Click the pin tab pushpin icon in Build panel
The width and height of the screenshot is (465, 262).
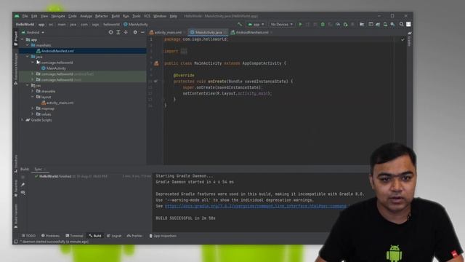click(x=23, y=184)
